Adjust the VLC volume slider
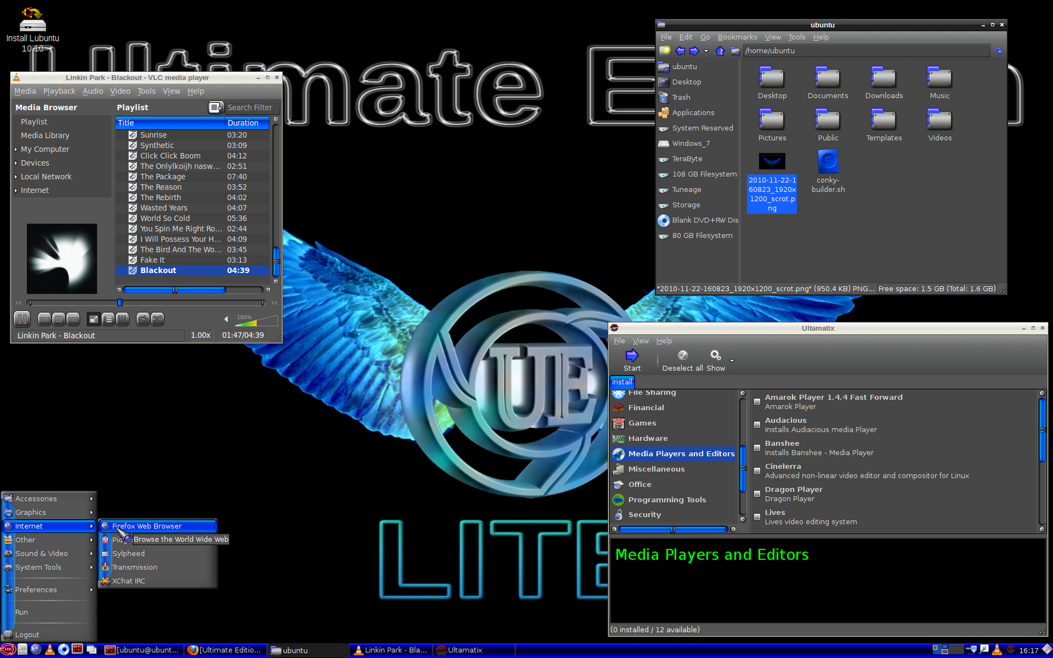The image size is (1053, 658). (x=256, y=320)
